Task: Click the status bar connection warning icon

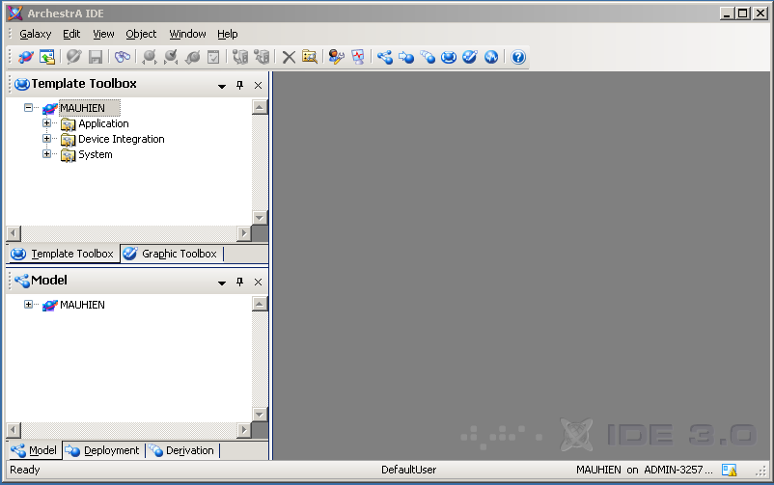Action: [x=729, y=470]
